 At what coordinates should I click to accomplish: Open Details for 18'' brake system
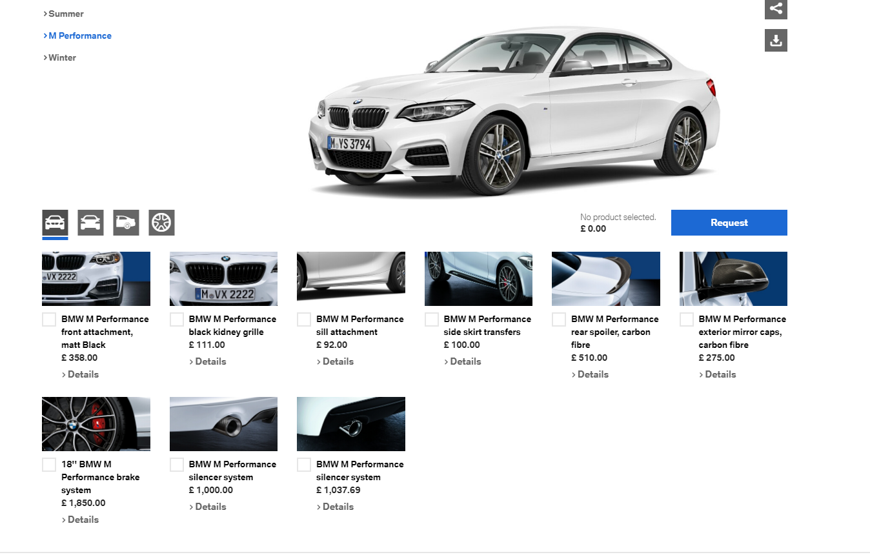[80, 520]
